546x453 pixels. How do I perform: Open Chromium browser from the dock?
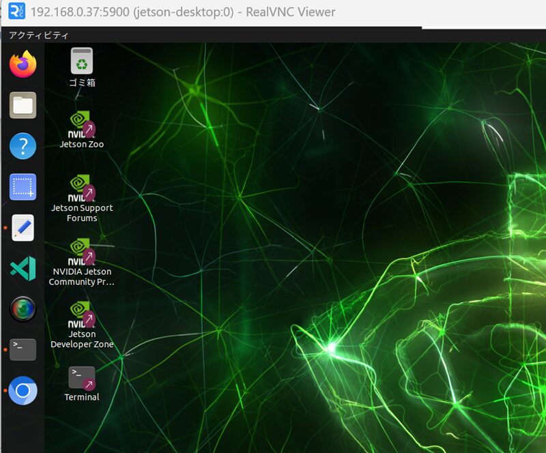23,391
